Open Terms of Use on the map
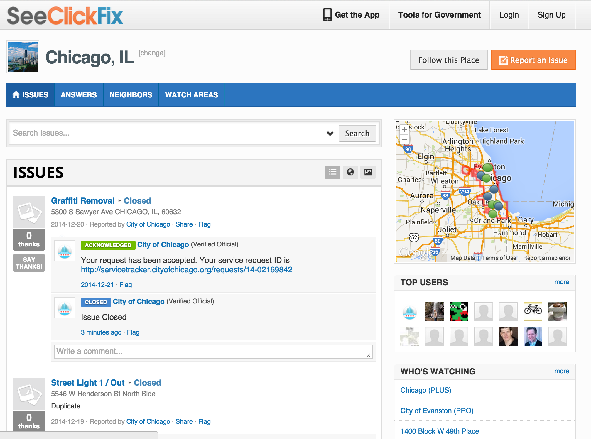Screen dimensions: 591x439 [x=499, y=258]
